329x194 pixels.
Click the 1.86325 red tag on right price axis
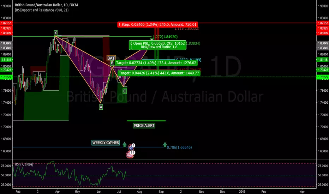tap(323, 28)
